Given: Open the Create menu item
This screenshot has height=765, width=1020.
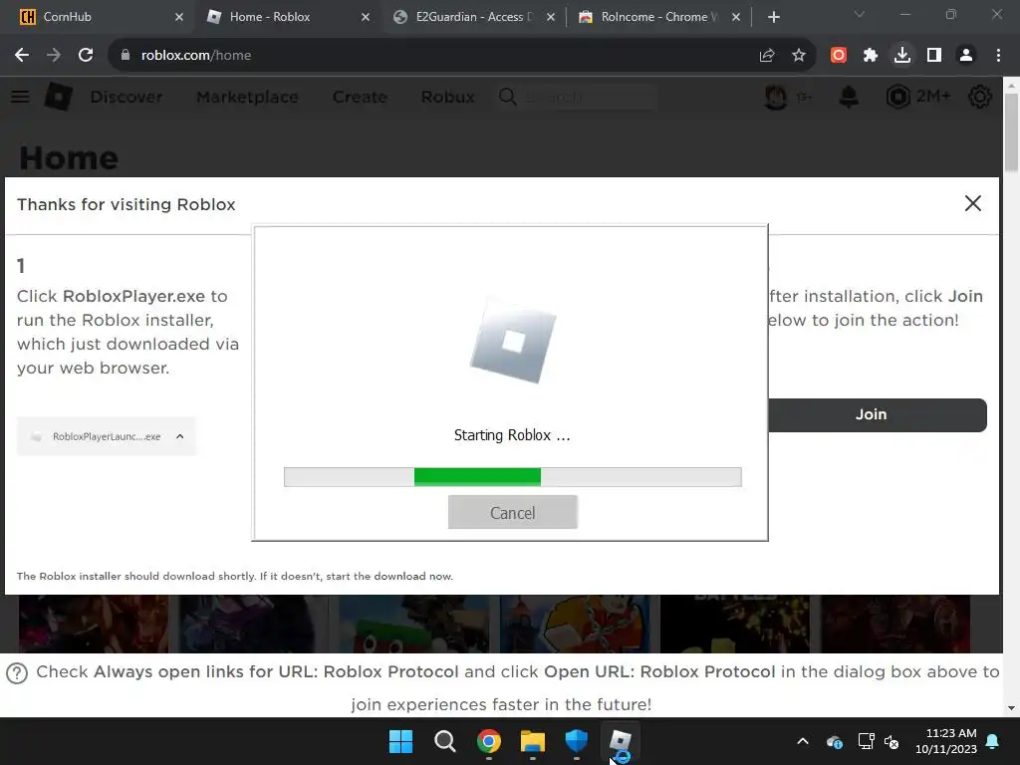Looking at the screenshot, I should [360, 97].
